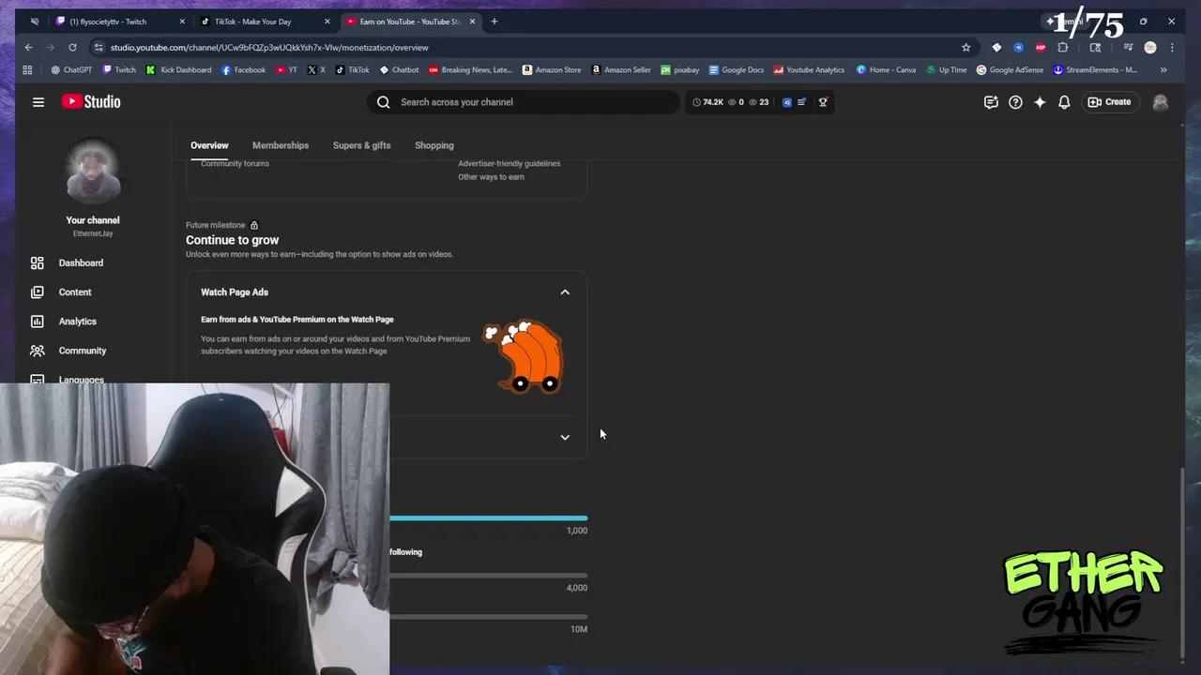
Task: Open the account avatar in the header
Action: tap(1161, 102)
